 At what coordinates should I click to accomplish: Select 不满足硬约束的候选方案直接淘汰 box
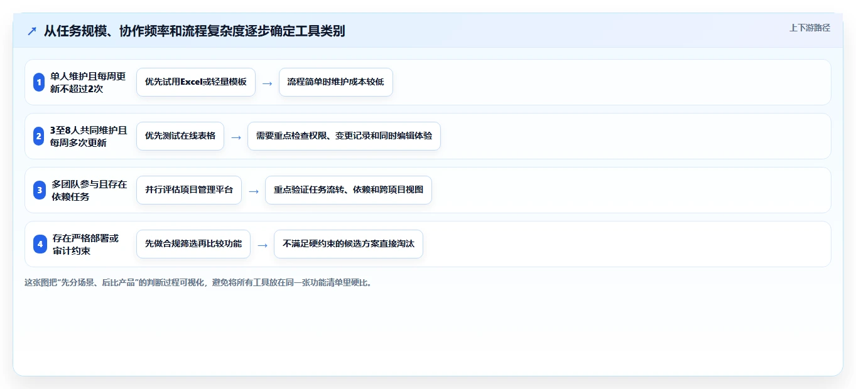(x=349, y=244)
